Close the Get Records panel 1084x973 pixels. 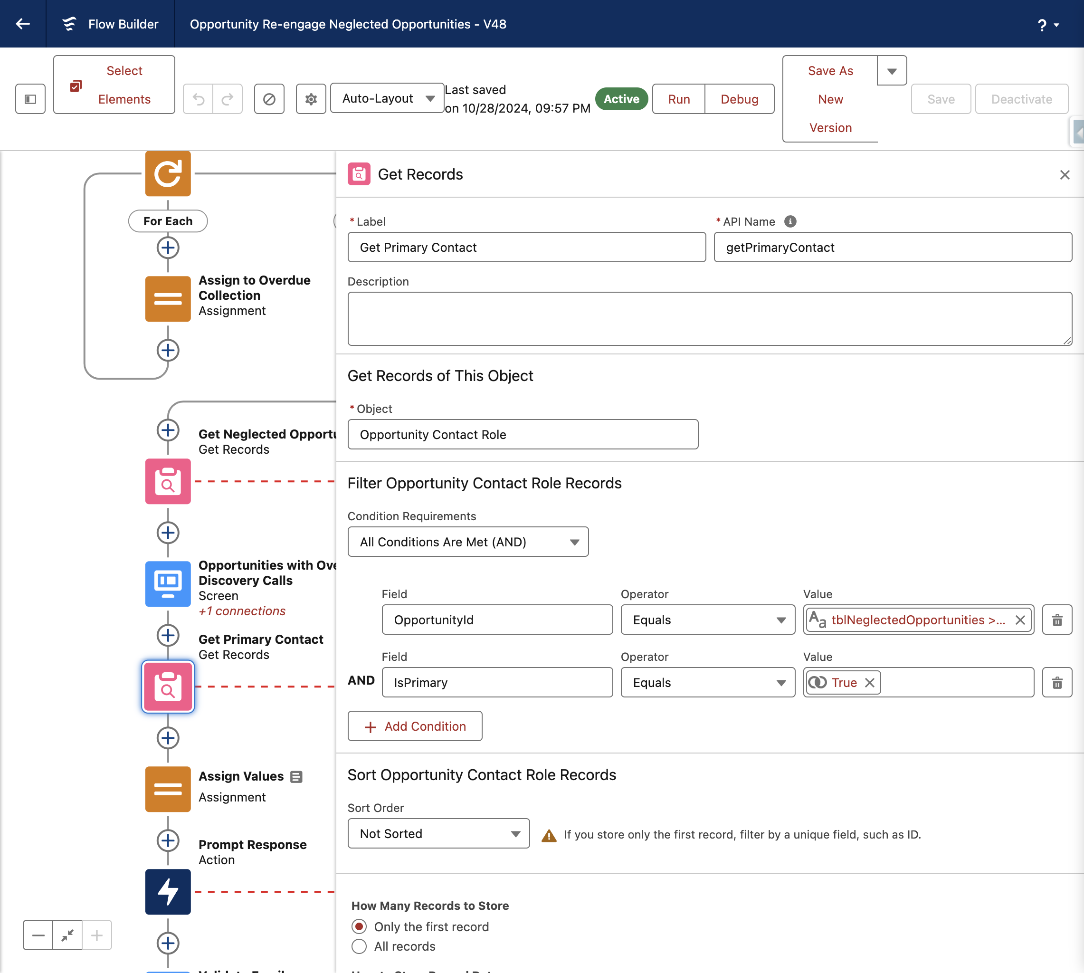[1065, 175]
